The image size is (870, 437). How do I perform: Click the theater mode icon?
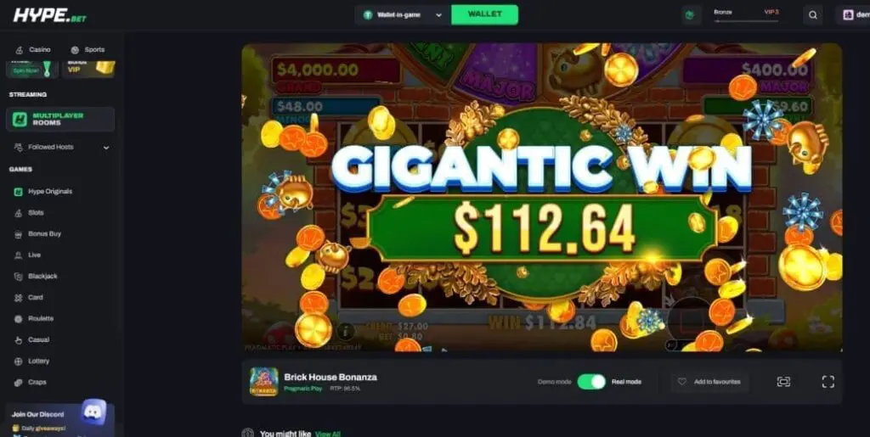coord(783,382)
